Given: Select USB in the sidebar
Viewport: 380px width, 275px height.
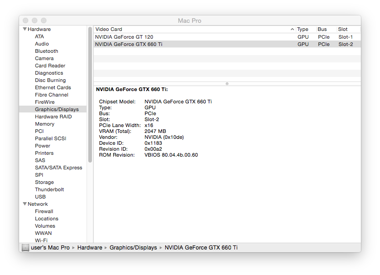Looking at the screenshot, I should (40, 197).
